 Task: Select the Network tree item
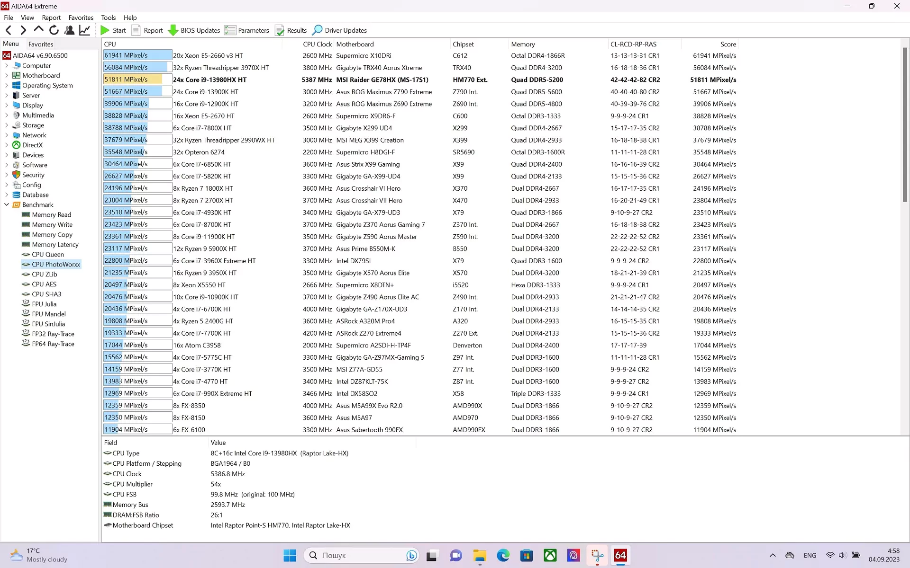tap(34, 135)
